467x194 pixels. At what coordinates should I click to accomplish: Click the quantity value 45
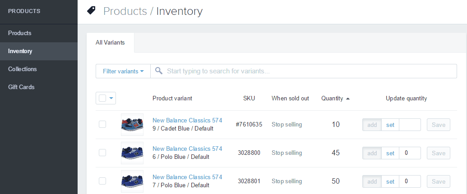click(x=336, y=153)
